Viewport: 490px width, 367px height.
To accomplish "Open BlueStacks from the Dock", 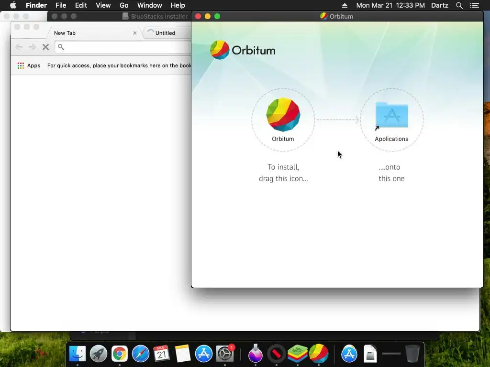I will point(297,354).
